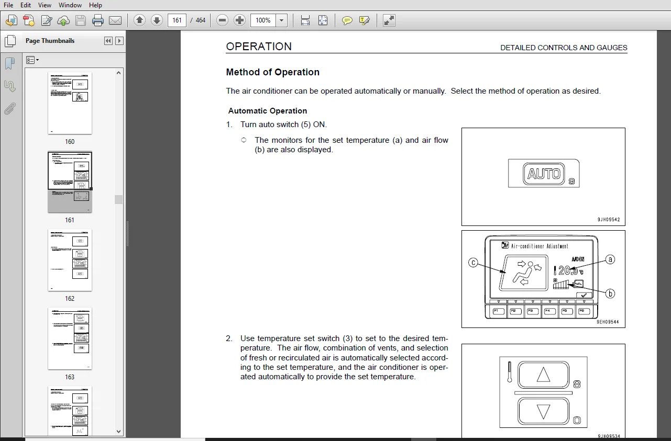This screenshot has width=671, height=441.
Task: Open the View menu
Action: point(45,5)
